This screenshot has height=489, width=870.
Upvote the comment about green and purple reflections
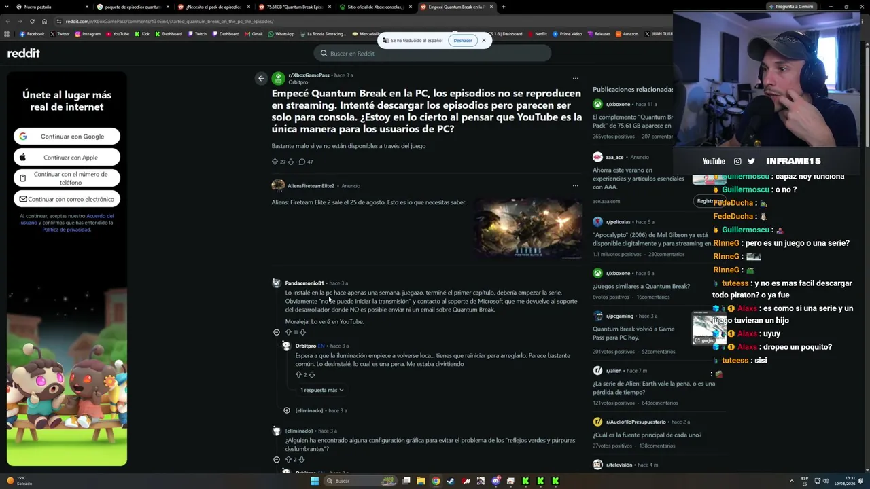click(x=288, y=460)
